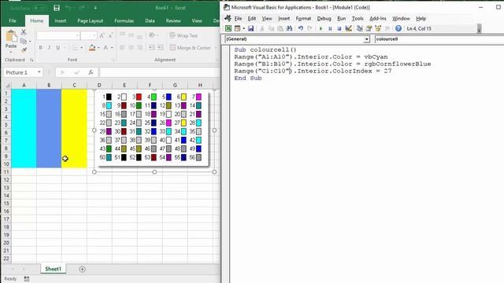Click Format Painter brush icon in Excel
The image size is (504, 283).
tap(24, 50)
